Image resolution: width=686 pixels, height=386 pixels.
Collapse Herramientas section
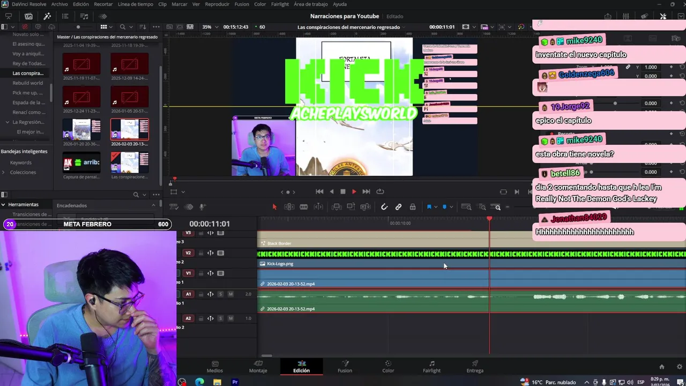pyautogui.click(x=3, y=204)
